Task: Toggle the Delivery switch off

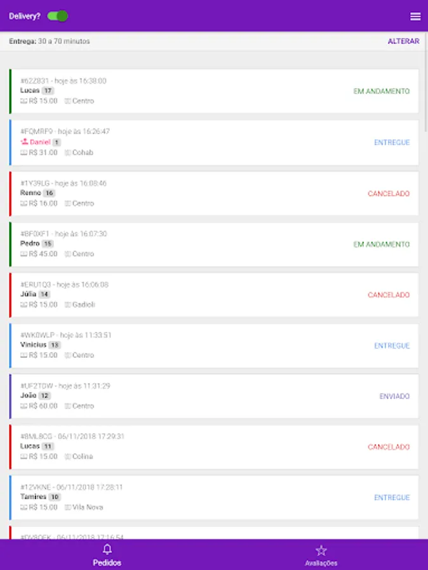Action: pyautogui.click(x=58, y=16)
